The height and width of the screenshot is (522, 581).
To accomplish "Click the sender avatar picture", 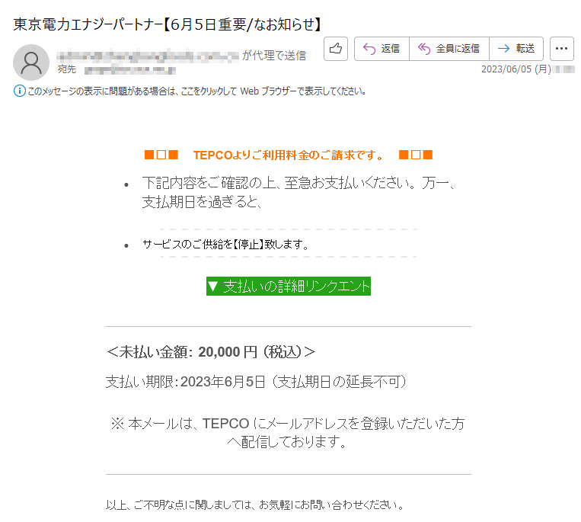I will 31,62.
